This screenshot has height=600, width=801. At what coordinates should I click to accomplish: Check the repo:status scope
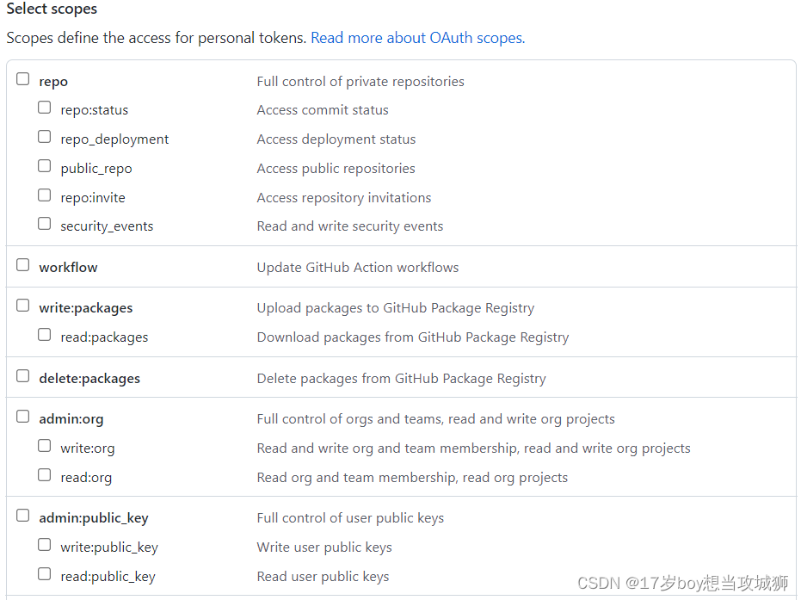coord(45,108)
